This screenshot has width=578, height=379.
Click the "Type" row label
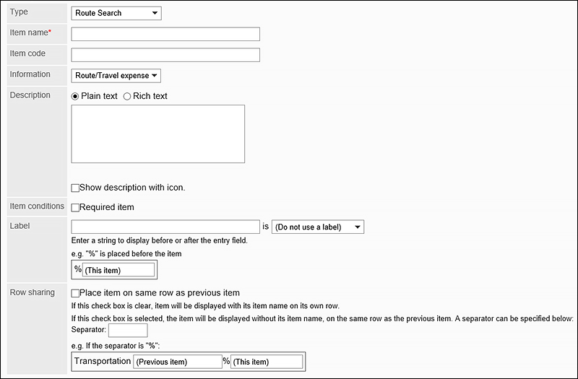coord(19,12)
